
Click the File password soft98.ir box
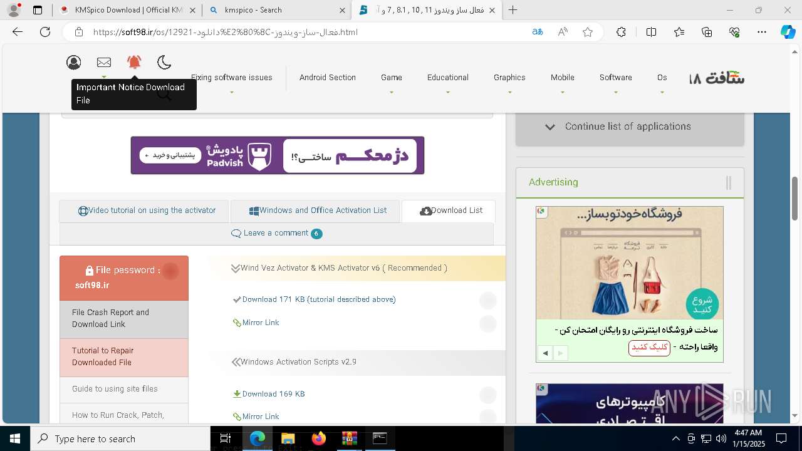point(124,277)
